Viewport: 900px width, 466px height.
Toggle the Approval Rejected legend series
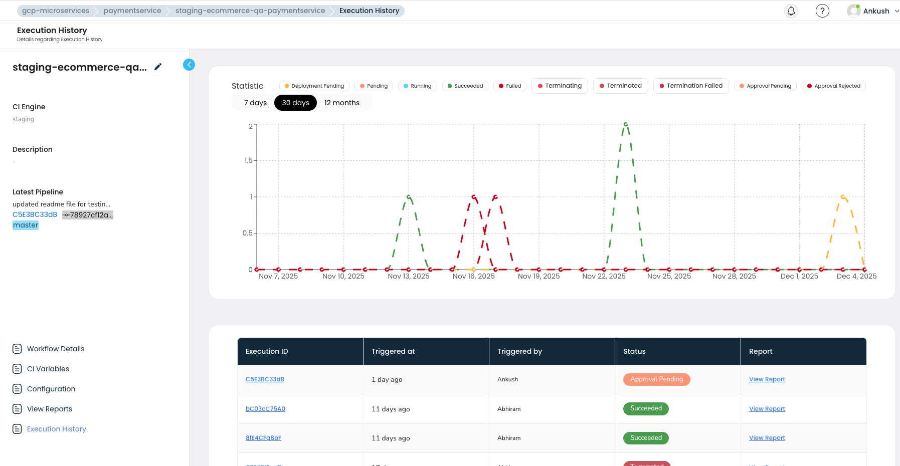point(834,86)
